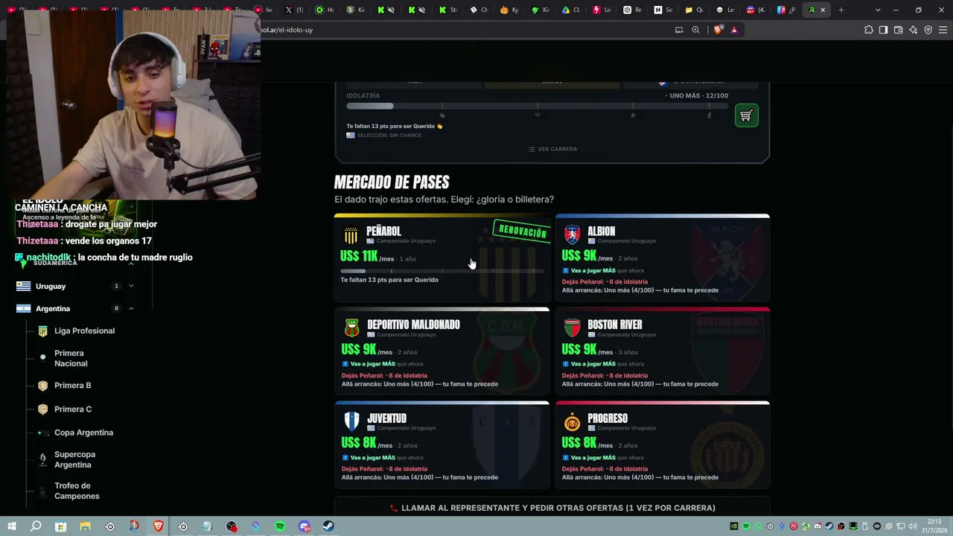Choose the Juventud US$ 8K offer
This screenshot has height=536, width=953.
click(442, 445)
